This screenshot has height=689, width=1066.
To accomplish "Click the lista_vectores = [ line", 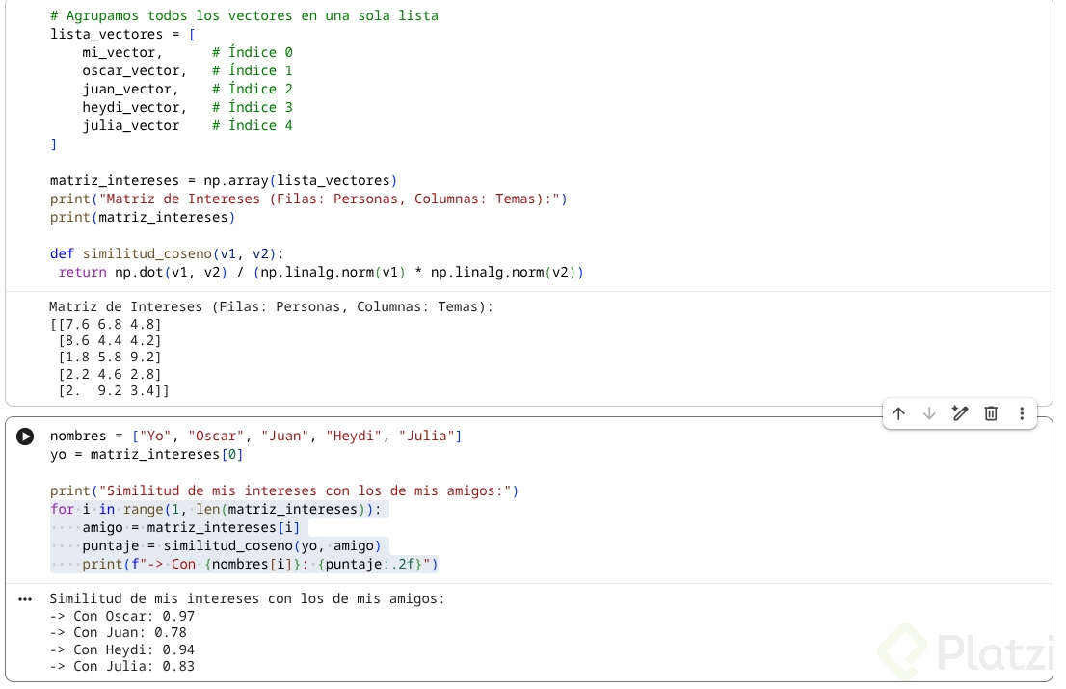I will tap(122, 34).
